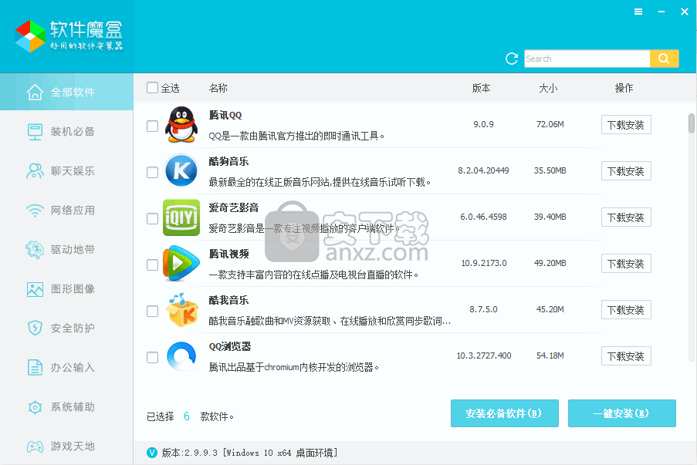Viewport: 697px width, 465px height.
Task: Click the 大小 column header
Action: [548, 88]
